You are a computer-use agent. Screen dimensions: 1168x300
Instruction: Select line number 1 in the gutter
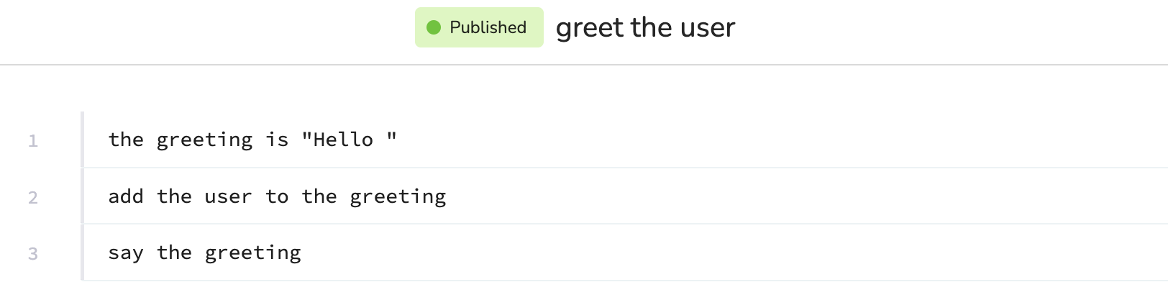point(33,141)
